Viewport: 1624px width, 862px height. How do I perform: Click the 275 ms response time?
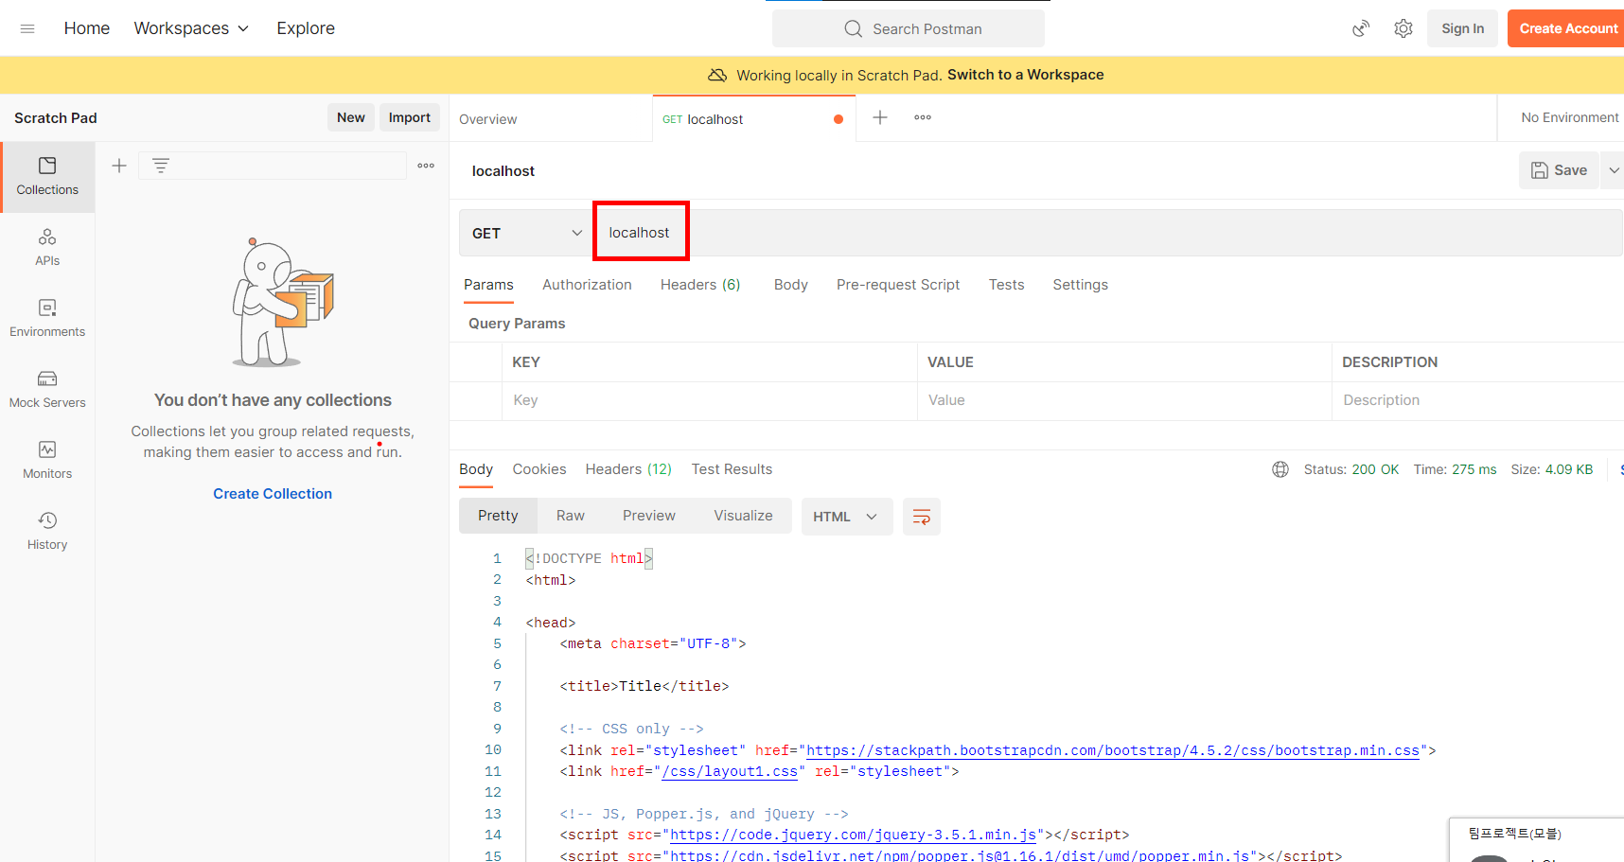pyautogui.click(x=1474, y=469)
